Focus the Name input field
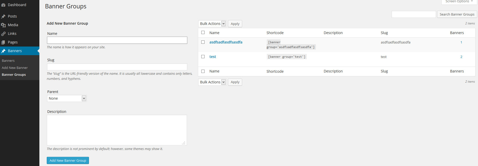This screenshot has height=166, width=478. pos(117,40)
